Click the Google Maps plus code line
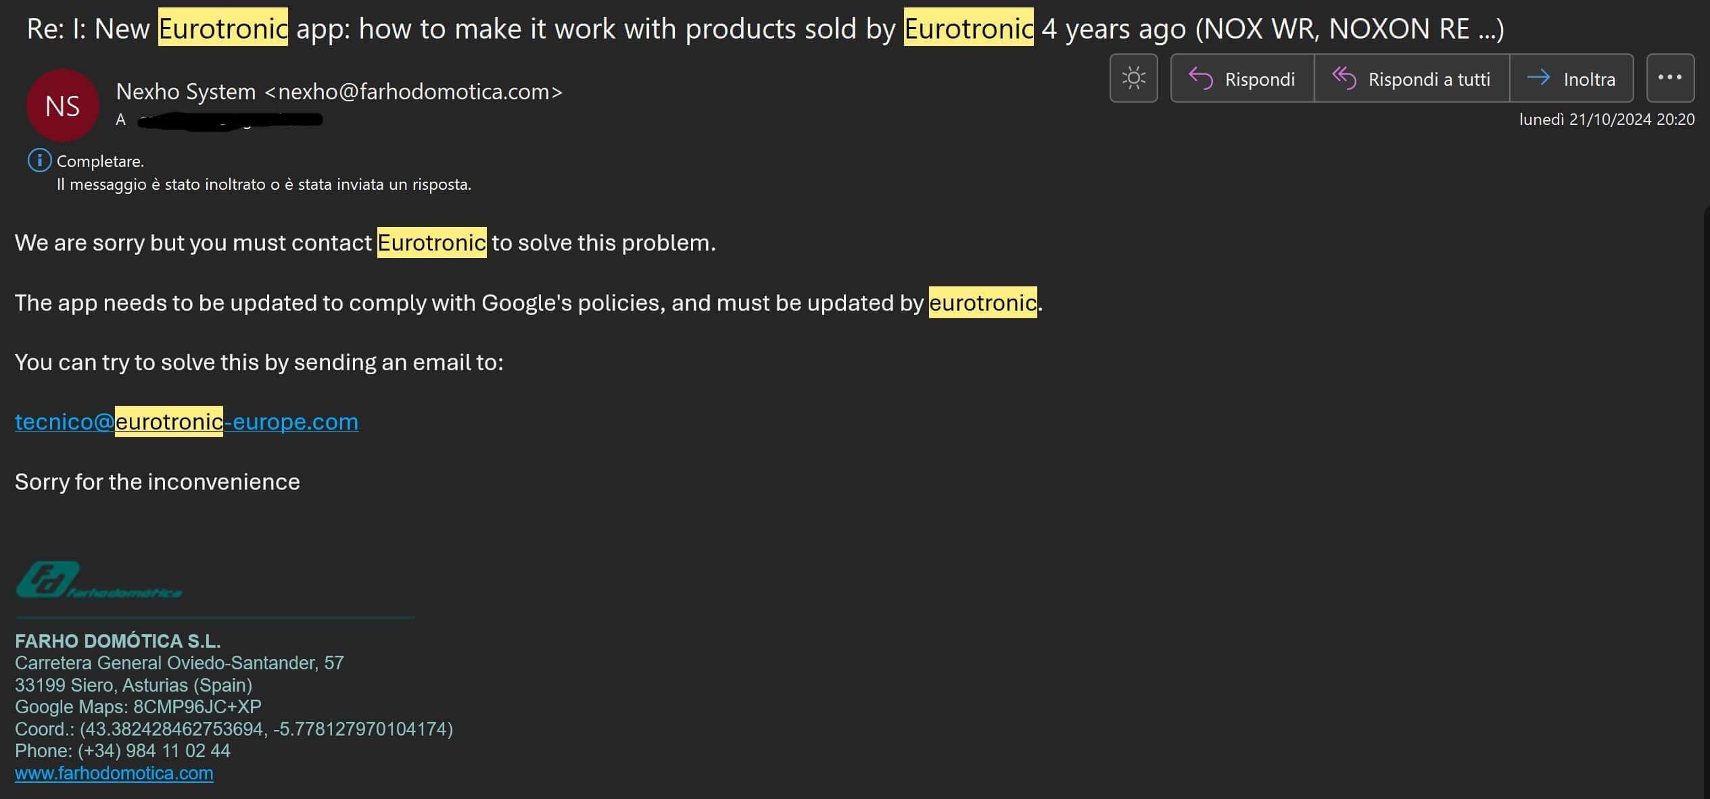1710x799 pixels. [x=138, y=707]
